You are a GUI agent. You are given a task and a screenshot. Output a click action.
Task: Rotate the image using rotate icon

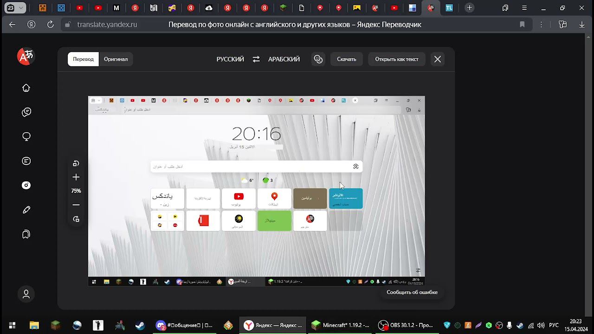coord(76,163)
